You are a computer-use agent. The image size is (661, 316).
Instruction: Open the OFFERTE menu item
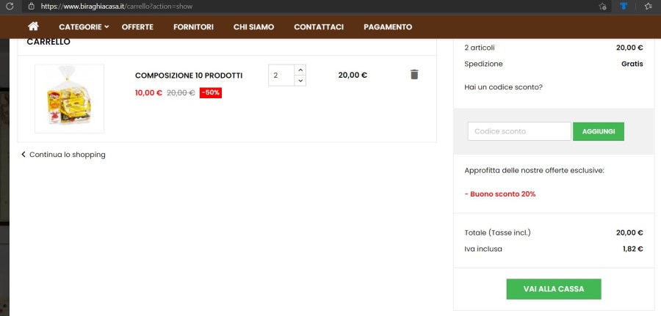(x=137, y=27)
